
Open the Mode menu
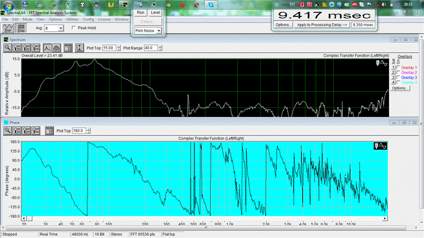tap(28, 20)
